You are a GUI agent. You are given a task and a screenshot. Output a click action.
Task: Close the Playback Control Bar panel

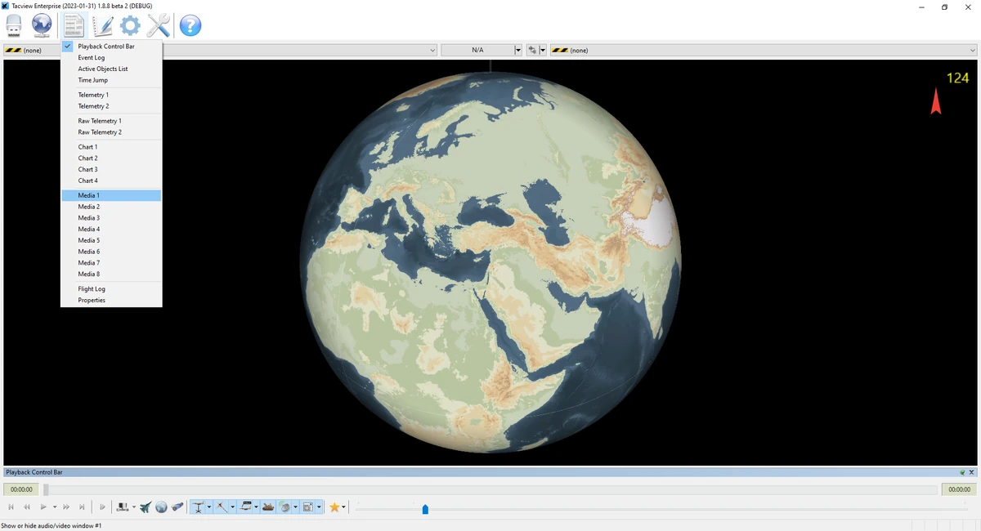tap(971, 471)
